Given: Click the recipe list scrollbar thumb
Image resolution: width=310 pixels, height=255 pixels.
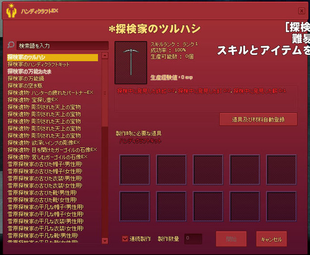Looking at the screenshot, I should [x=105, y=93].
